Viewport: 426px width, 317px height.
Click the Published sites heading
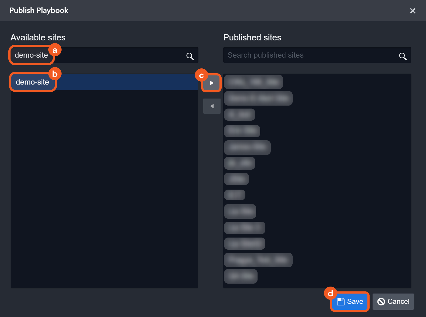coord(252,37)
